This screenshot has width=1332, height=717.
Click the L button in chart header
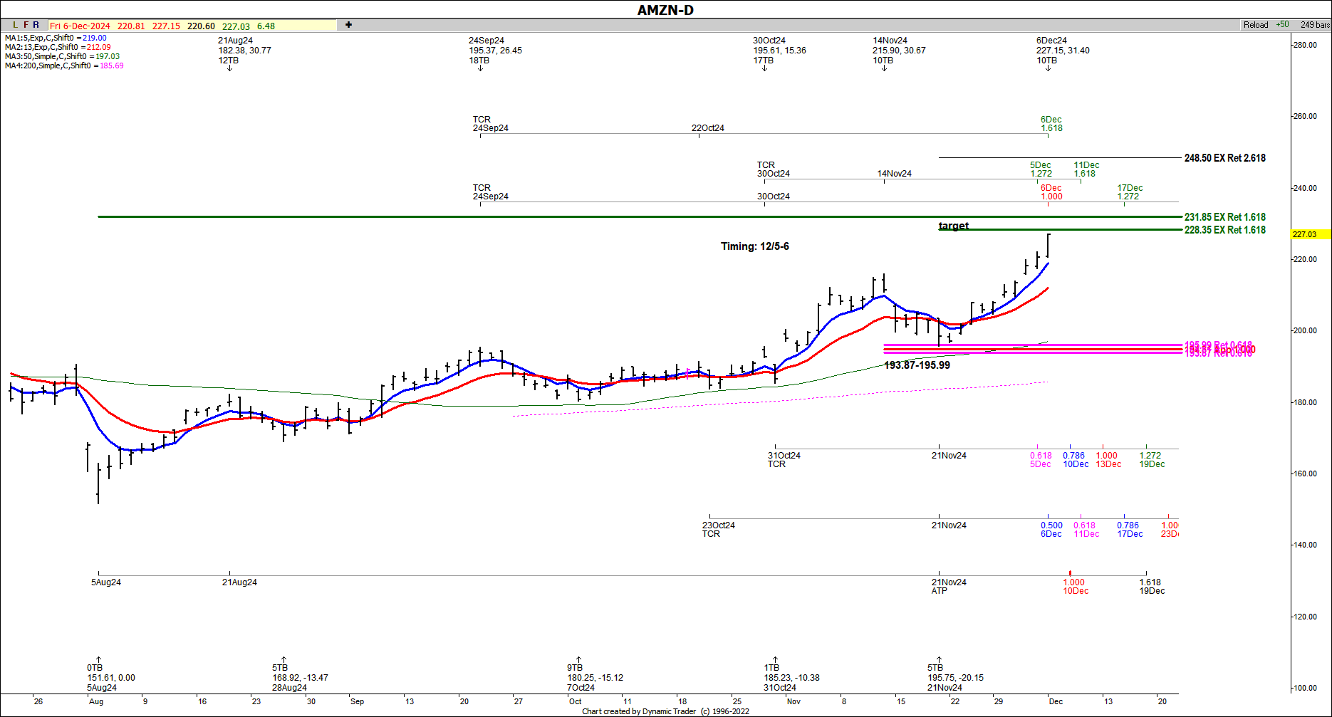(x=16, y=25)
